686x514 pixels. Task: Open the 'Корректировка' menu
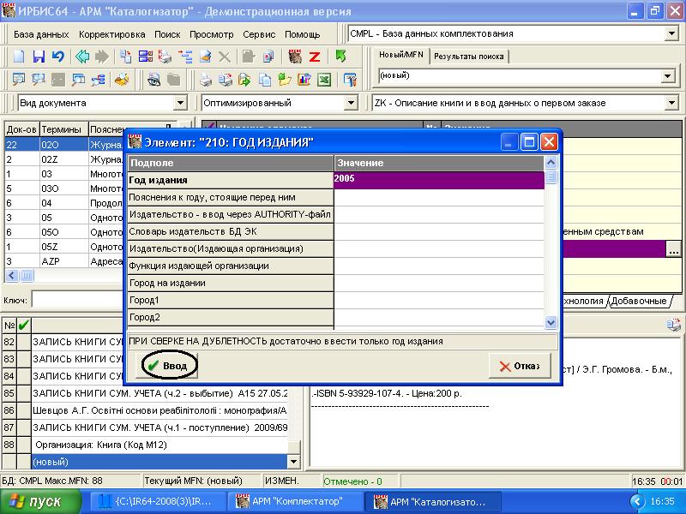111,34
